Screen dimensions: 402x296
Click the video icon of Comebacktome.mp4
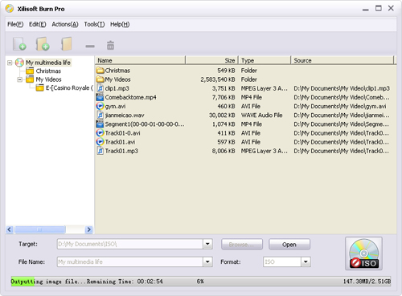click(x=100, y=97)
